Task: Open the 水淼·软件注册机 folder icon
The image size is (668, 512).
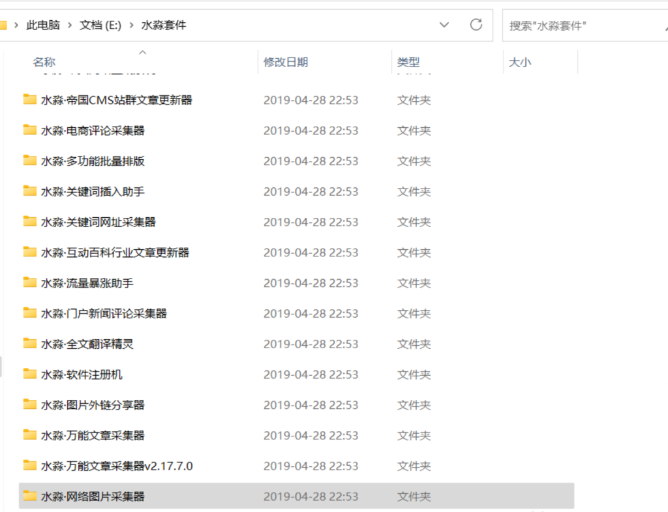Action: 30,374
